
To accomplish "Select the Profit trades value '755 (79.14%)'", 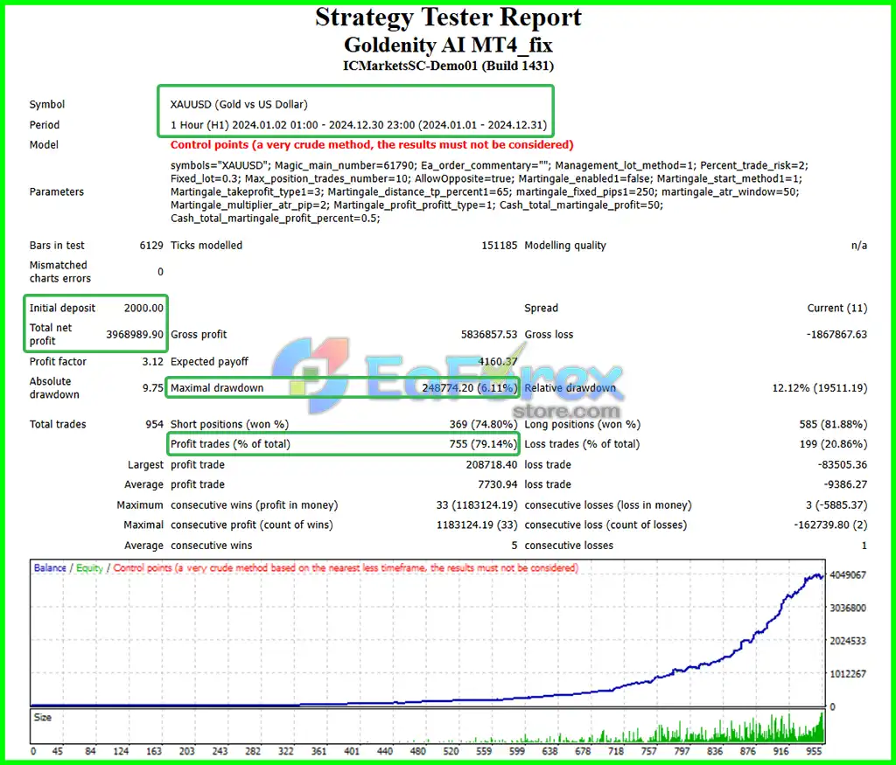I will (x=483, y=444).
